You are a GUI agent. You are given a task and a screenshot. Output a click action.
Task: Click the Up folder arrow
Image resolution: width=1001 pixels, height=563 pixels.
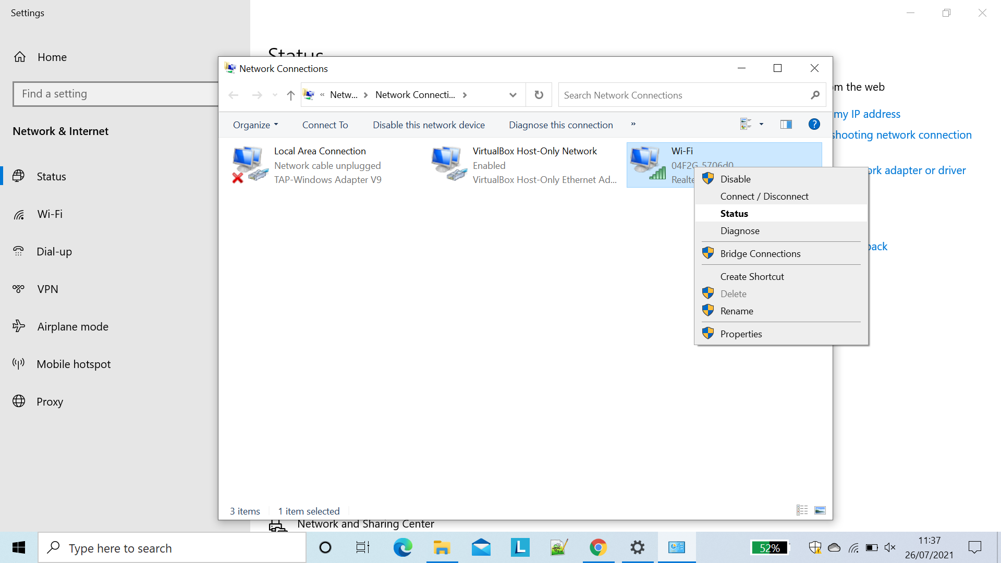pyautogui.click(x=290, y=95)
